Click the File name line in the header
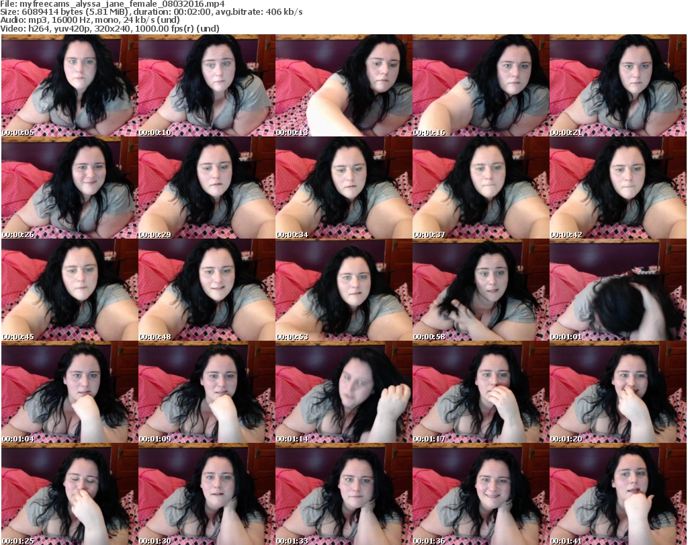688x545 pixels. (118, 4)
